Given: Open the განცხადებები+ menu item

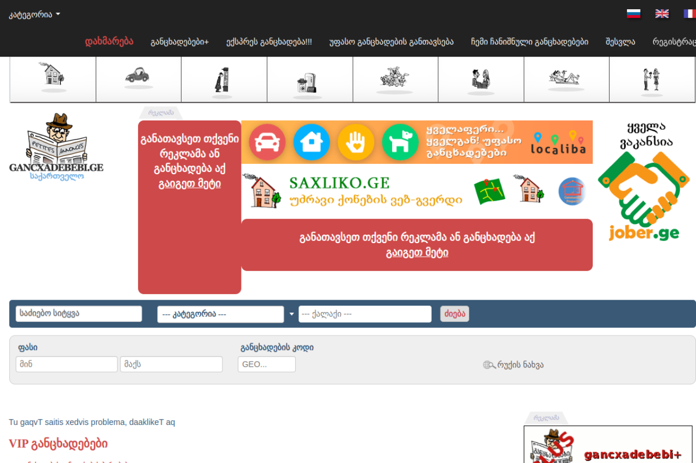Looking at the screenshot, I should click(180, 42).
